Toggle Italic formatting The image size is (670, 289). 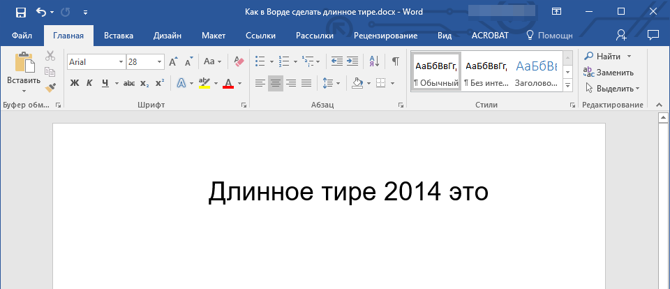click(x=89, y=83)
